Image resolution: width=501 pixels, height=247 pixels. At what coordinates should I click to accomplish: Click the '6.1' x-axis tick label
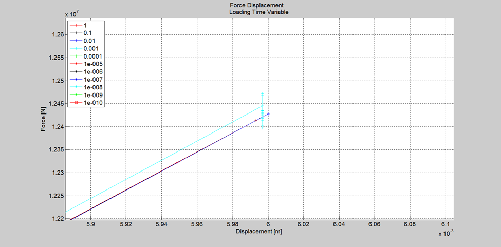[x=445, y=225]
